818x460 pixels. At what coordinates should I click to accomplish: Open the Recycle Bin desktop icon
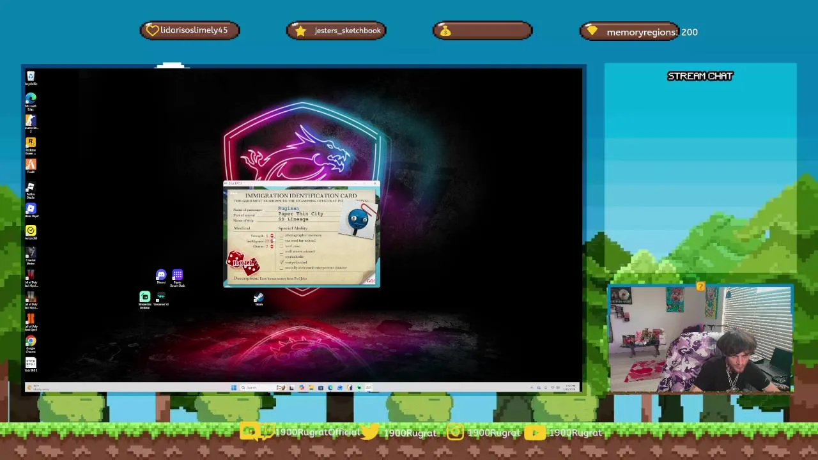(x=31, y=78)
